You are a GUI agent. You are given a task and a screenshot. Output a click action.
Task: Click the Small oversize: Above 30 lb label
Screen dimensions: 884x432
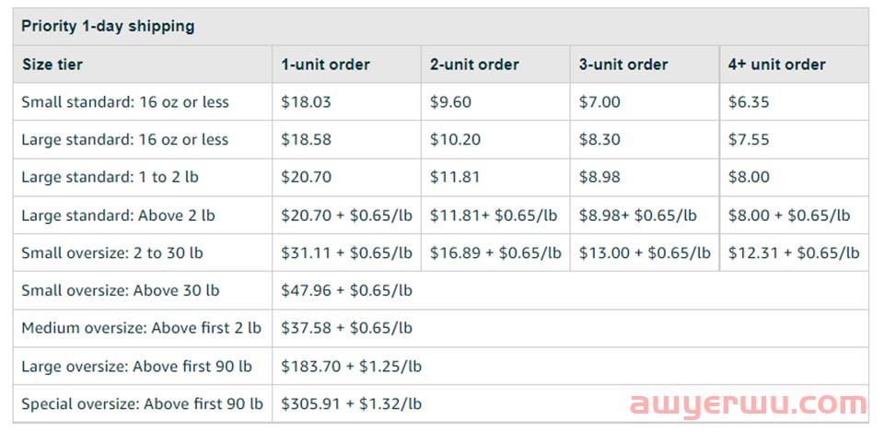click(x=121, y=290)
